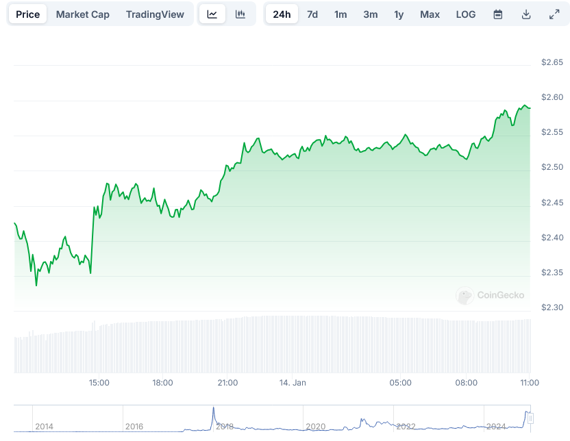
Task: Open the Price tab
Action: pos(28,14)
